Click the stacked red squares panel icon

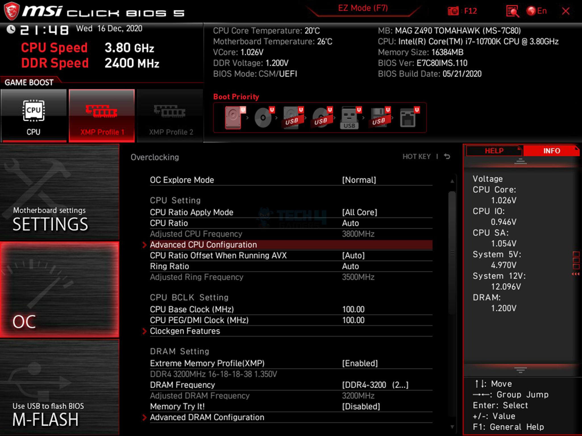coord(576,260)
